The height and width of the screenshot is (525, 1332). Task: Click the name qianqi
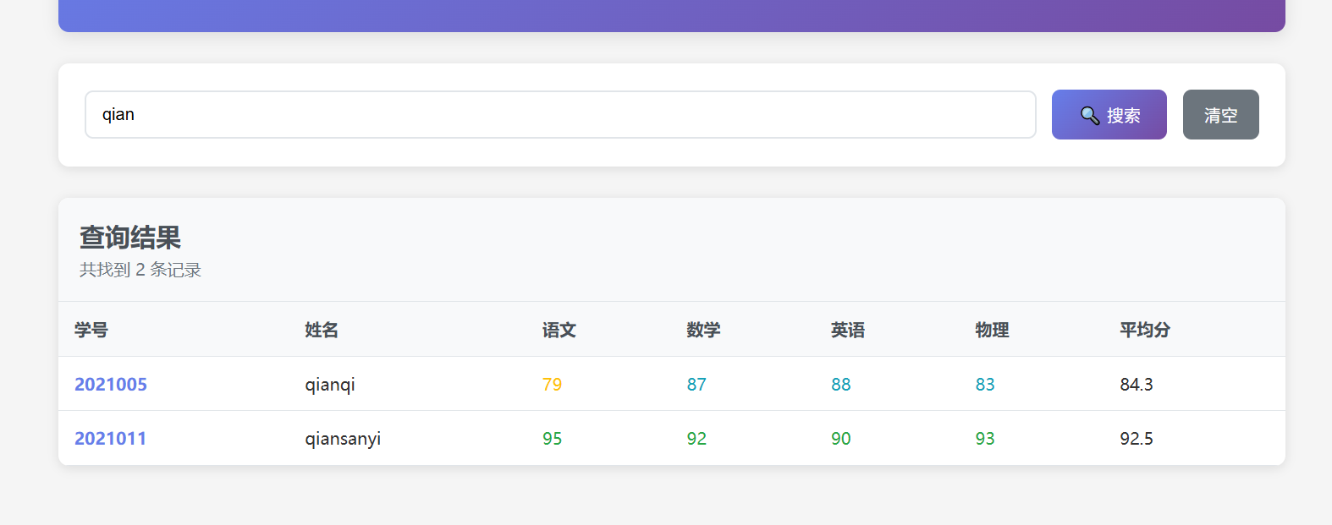coord(330,385)
